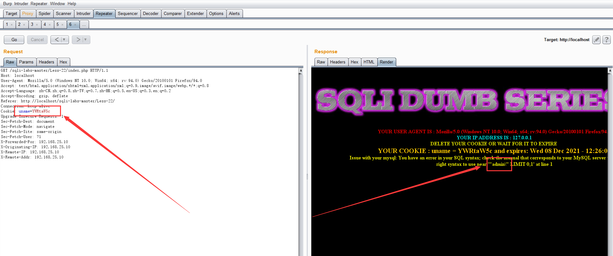The image size is (613, 256).
Task: Open the Repeater menu in menu bar
Action: (x=39, y=4)
